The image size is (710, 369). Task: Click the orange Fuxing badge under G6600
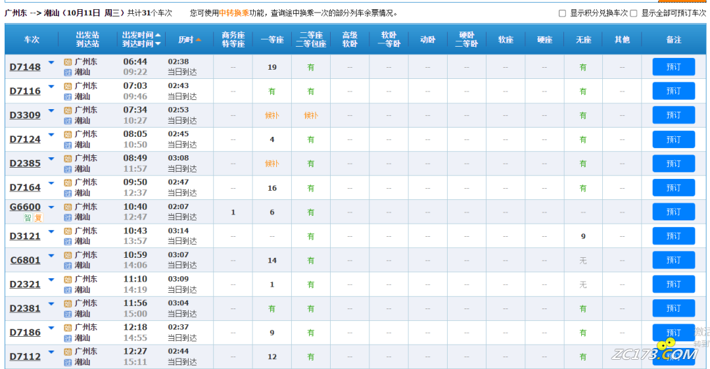[x=38, y=218]
